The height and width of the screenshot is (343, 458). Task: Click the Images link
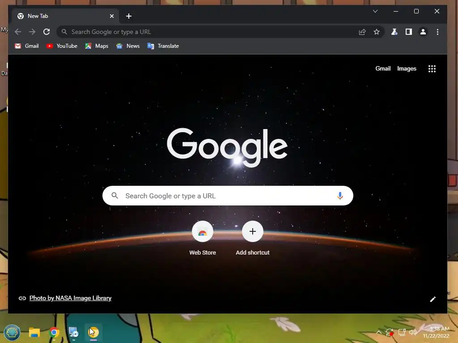coord(407,68)
